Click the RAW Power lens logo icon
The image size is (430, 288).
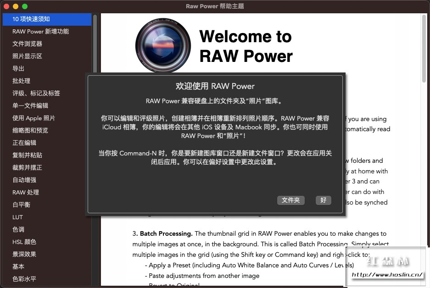[163, 45]
